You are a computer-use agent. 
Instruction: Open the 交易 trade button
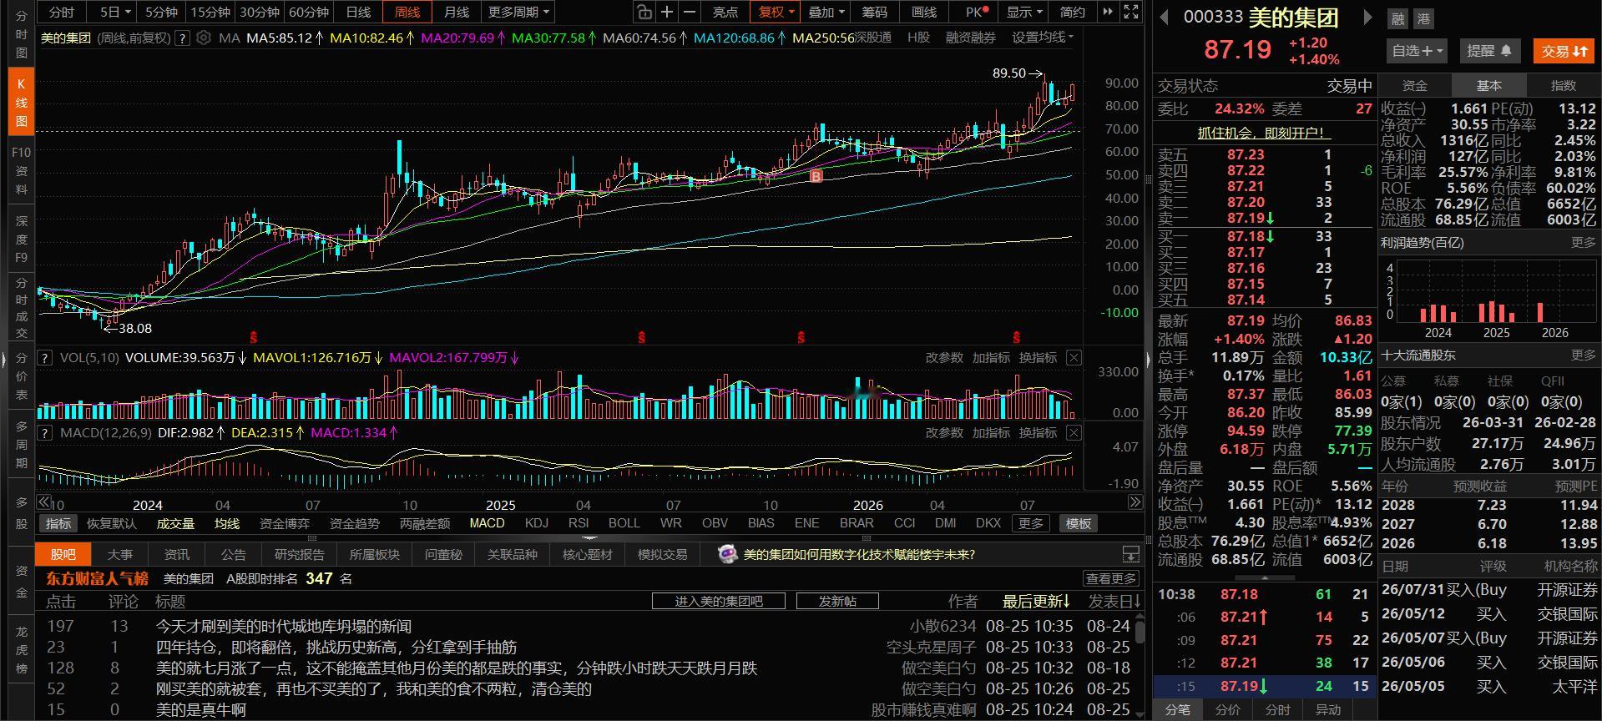1564,51
